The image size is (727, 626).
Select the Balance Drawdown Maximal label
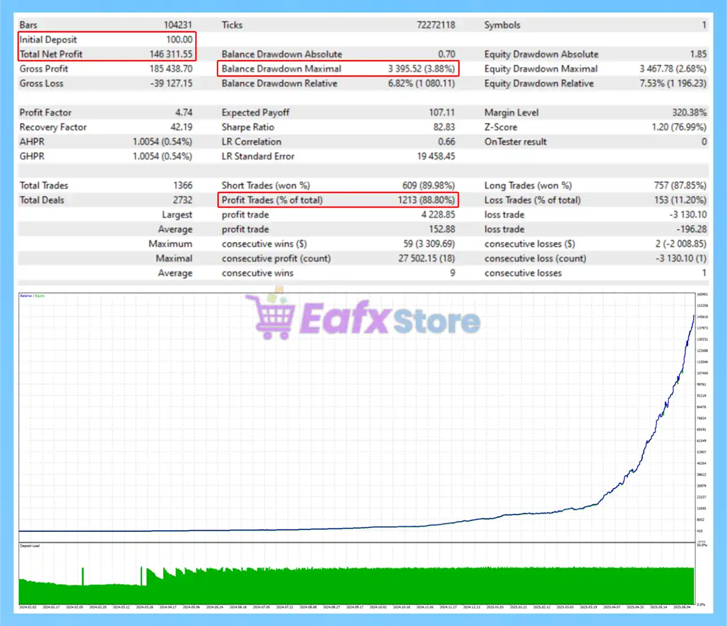(281, 69)
